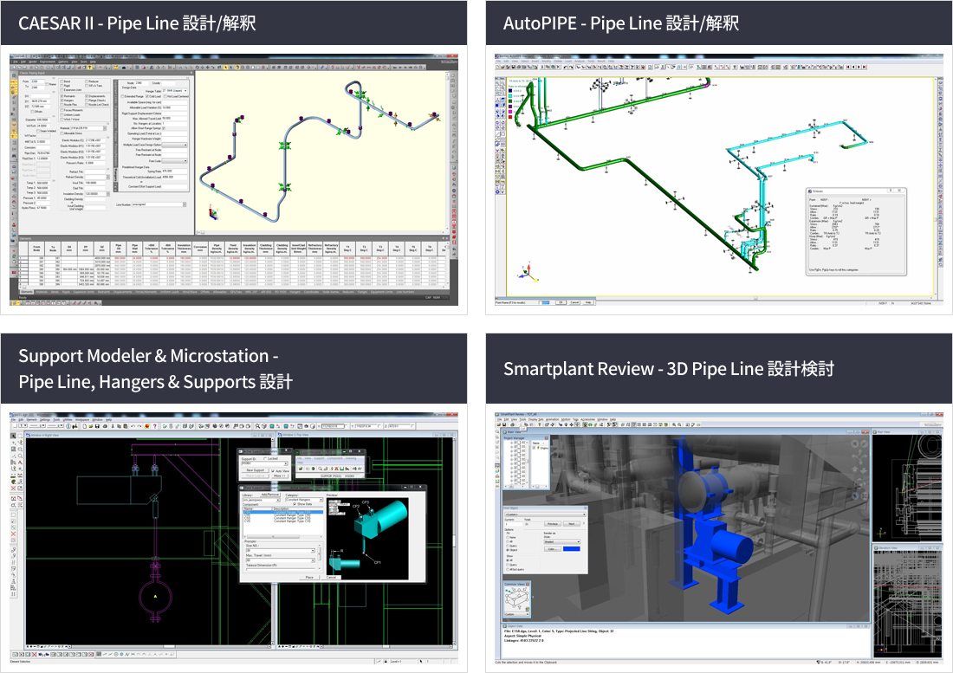This screenshot has height=673, width=953.
Task: Click Redo icon in Microstation toolbar
Action: (x=139, y=426)
